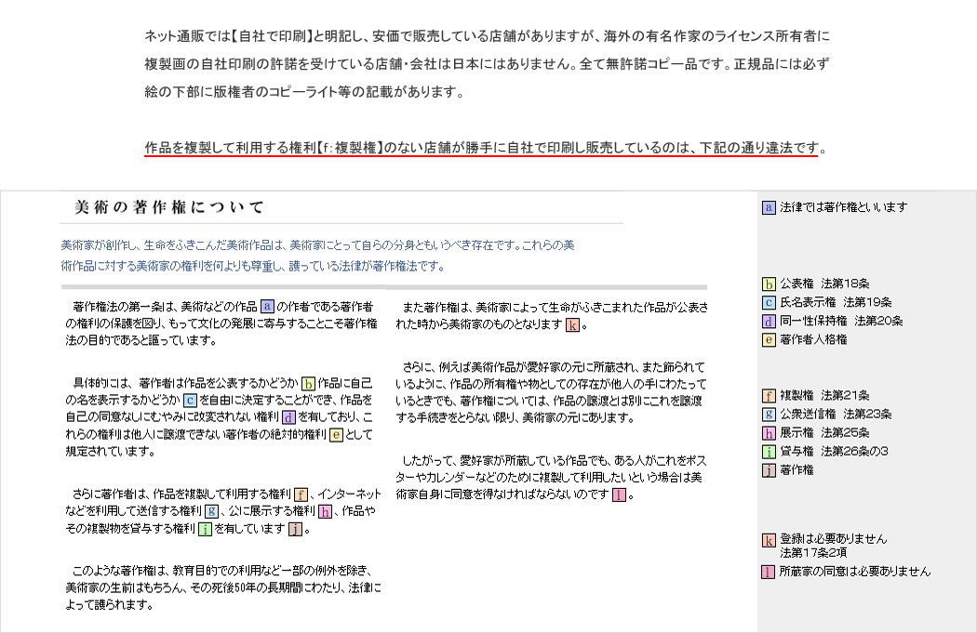Select legend icon 'e' beside 著作者人格権
The width and height of the screenshot is (977, 633).
769,339
